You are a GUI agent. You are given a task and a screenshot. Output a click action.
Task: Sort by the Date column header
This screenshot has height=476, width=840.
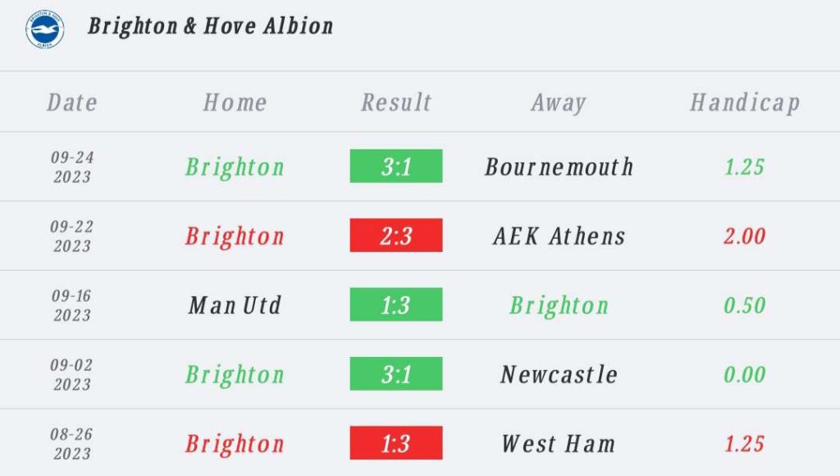(x=72, y=103)
